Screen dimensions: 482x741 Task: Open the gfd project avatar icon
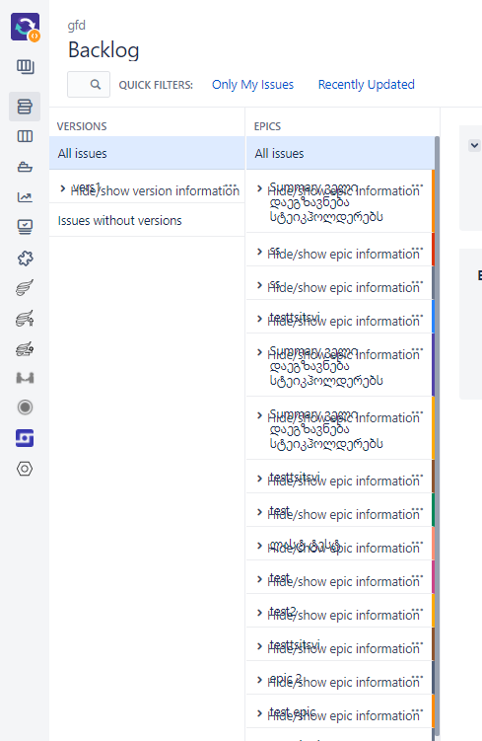(25, 27)
